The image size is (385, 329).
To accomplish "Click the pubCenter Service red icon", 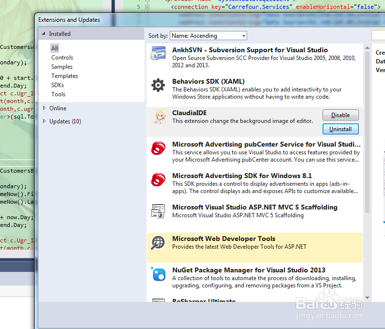I will click(x=158, y=148).
